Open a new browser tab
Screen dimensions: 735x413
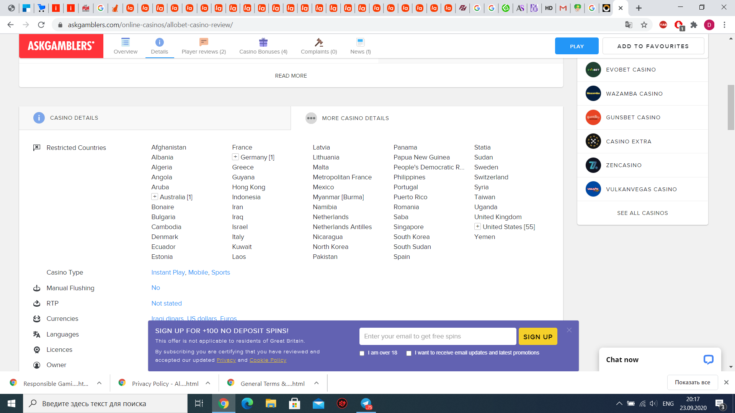639,8
